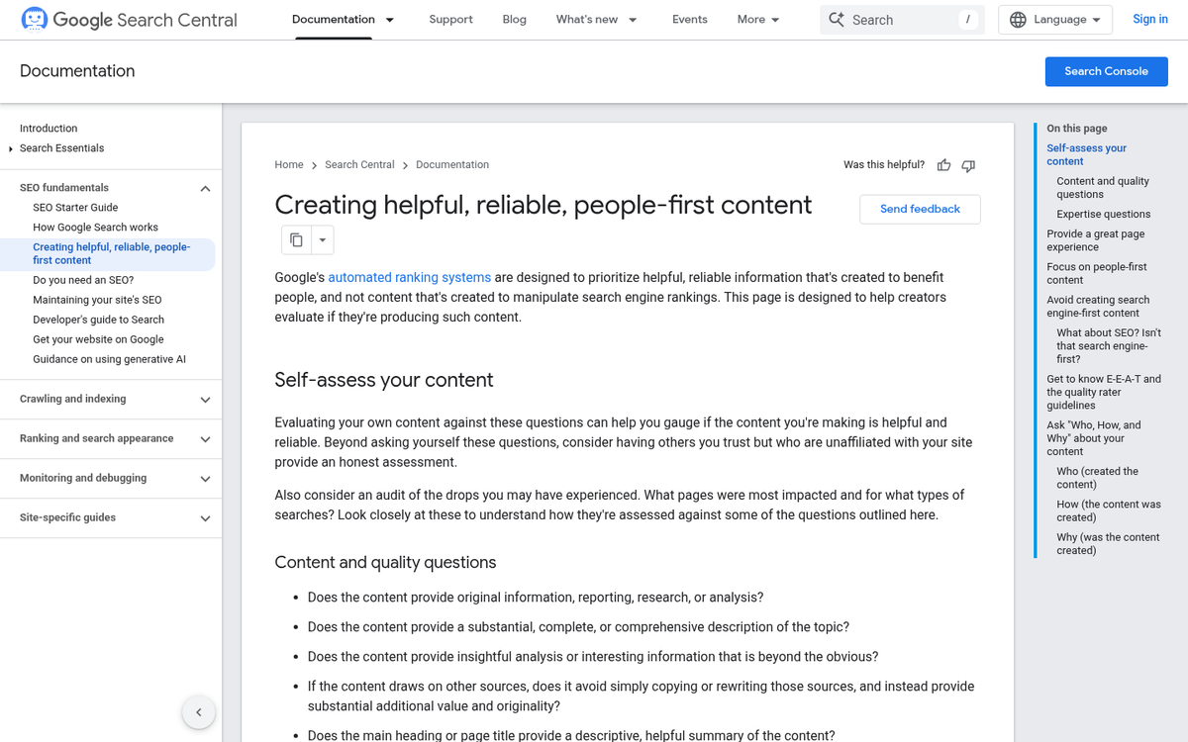The image size is (1188, 742).
Task: Click the Google Search Central robot logo
Action: (x=33, y=19)
